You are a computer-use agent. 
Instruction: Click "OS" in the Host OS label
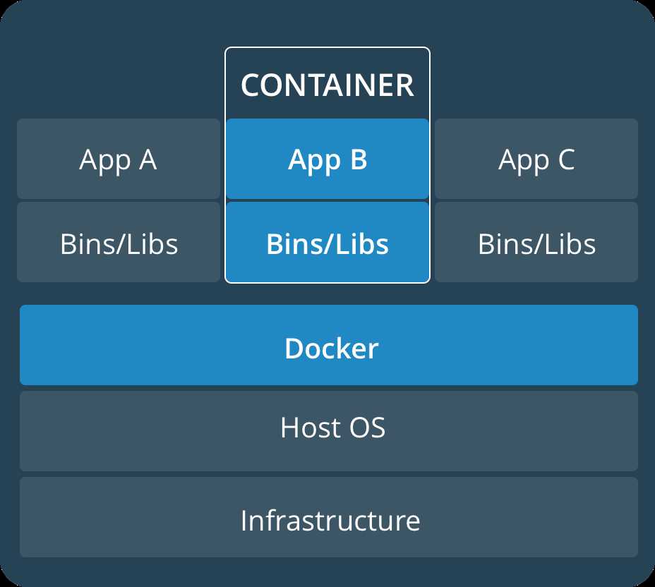[367, 428]
